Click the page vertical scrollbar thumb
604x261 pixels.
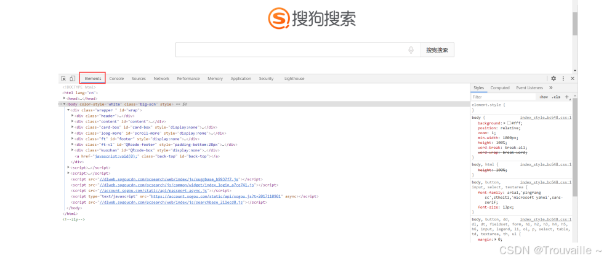[574, 23]
